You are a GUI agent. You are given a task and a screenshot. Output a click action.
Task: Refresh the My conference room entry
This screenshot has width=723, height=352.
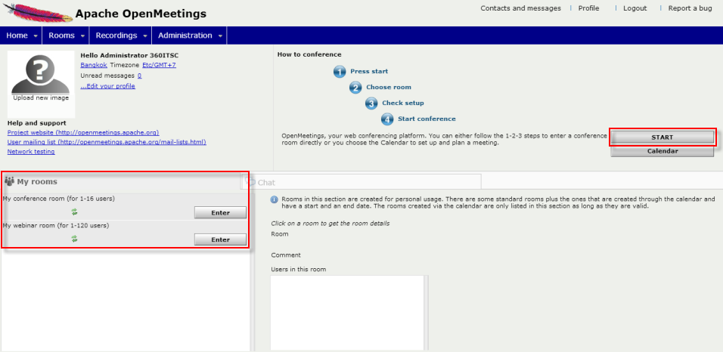74,212
